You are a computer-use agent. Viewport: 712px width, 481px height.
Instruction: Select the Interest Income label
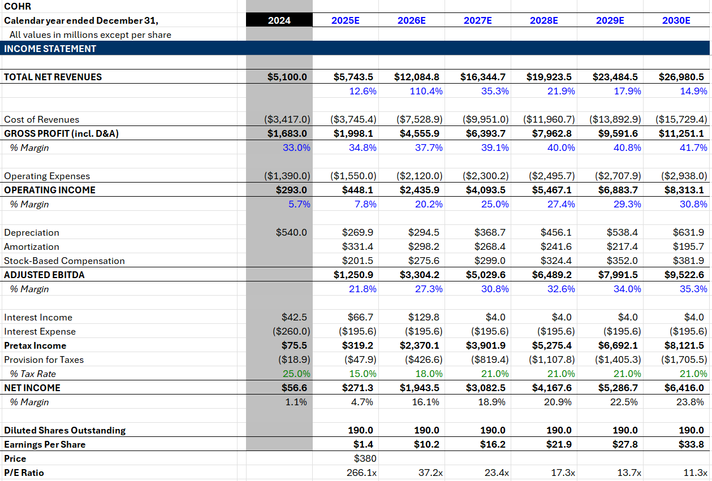(38, 317)
